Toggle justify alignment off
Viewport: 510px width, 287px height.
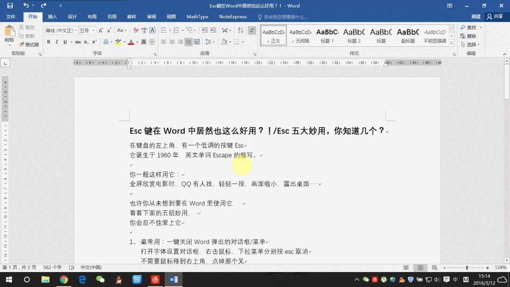[x=189, y=42]
